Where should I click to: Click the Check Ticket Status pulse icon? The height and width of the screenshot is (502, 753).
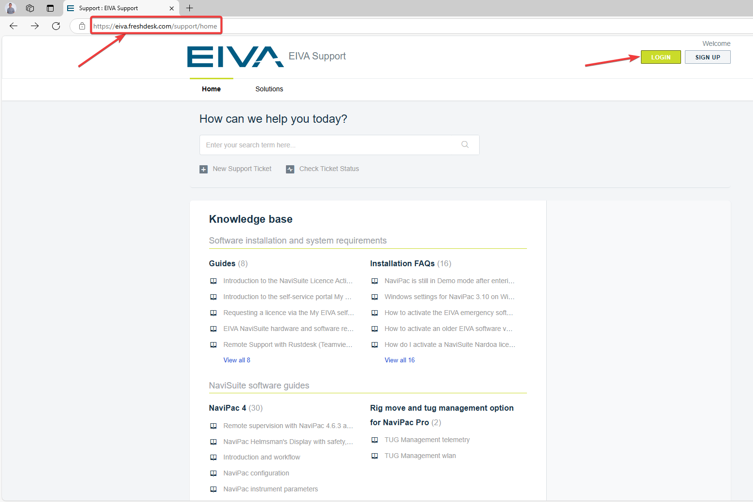point(290,169)
